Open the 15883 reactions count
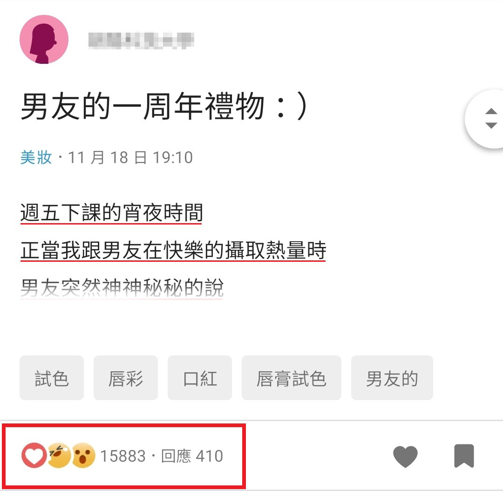This screenshot has height=491, width=503. click(123, 456)
